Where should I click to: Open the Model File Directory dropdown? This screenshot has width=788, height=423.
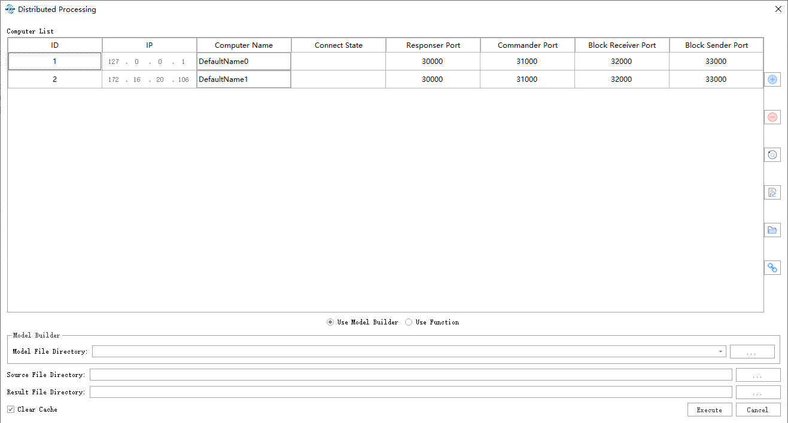[x=719, y=351]
